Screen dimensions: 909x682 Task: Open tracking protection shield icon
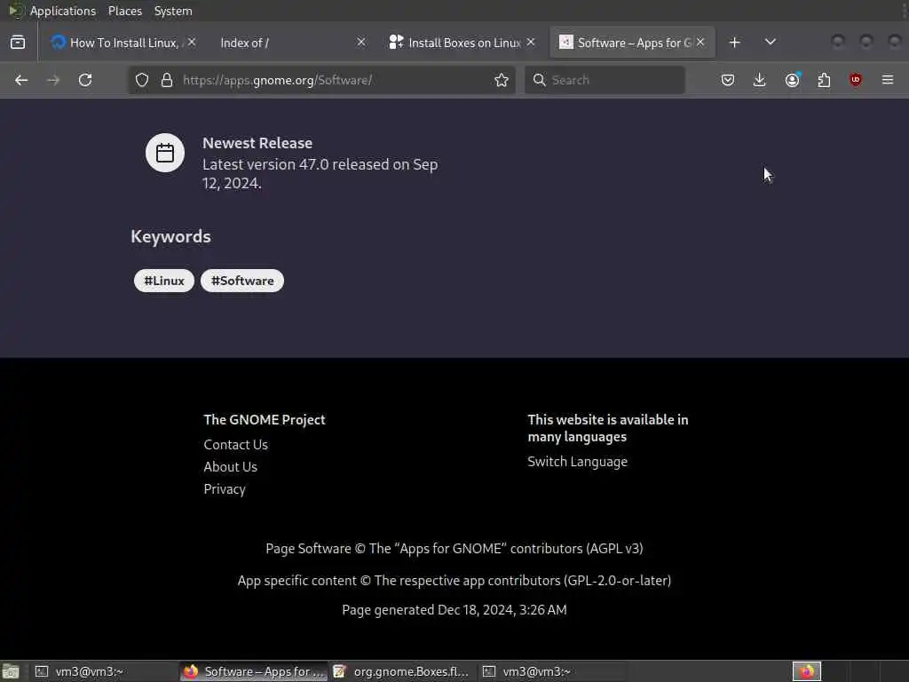tap(142, 80)
